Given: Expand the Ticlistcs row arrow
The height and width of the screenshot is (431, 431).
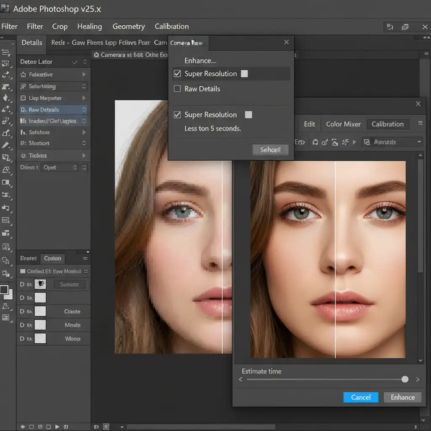Looking at the screenshot, I should point(84,156).
